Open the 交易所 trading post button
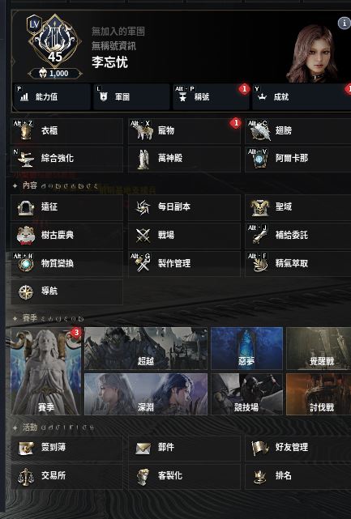 click(66, 476)
